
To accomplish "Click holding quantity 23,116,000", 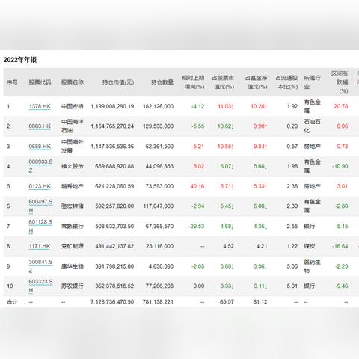I will 159,246.
